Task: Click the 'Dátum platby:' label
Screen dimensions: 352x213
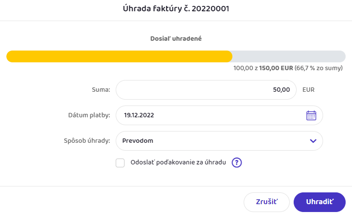Action: click(89, 115)
